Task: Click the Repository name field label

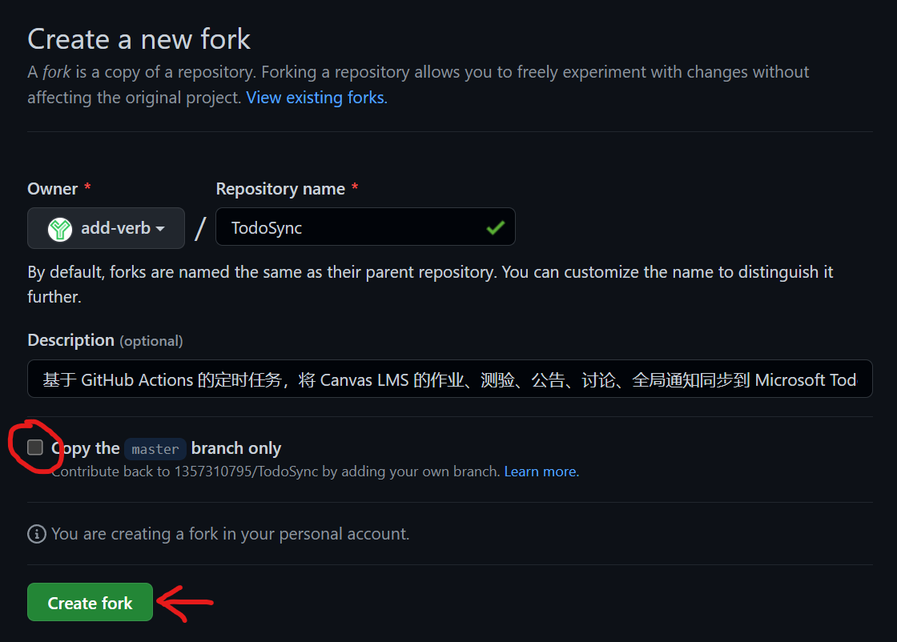Action: (280, 189)
